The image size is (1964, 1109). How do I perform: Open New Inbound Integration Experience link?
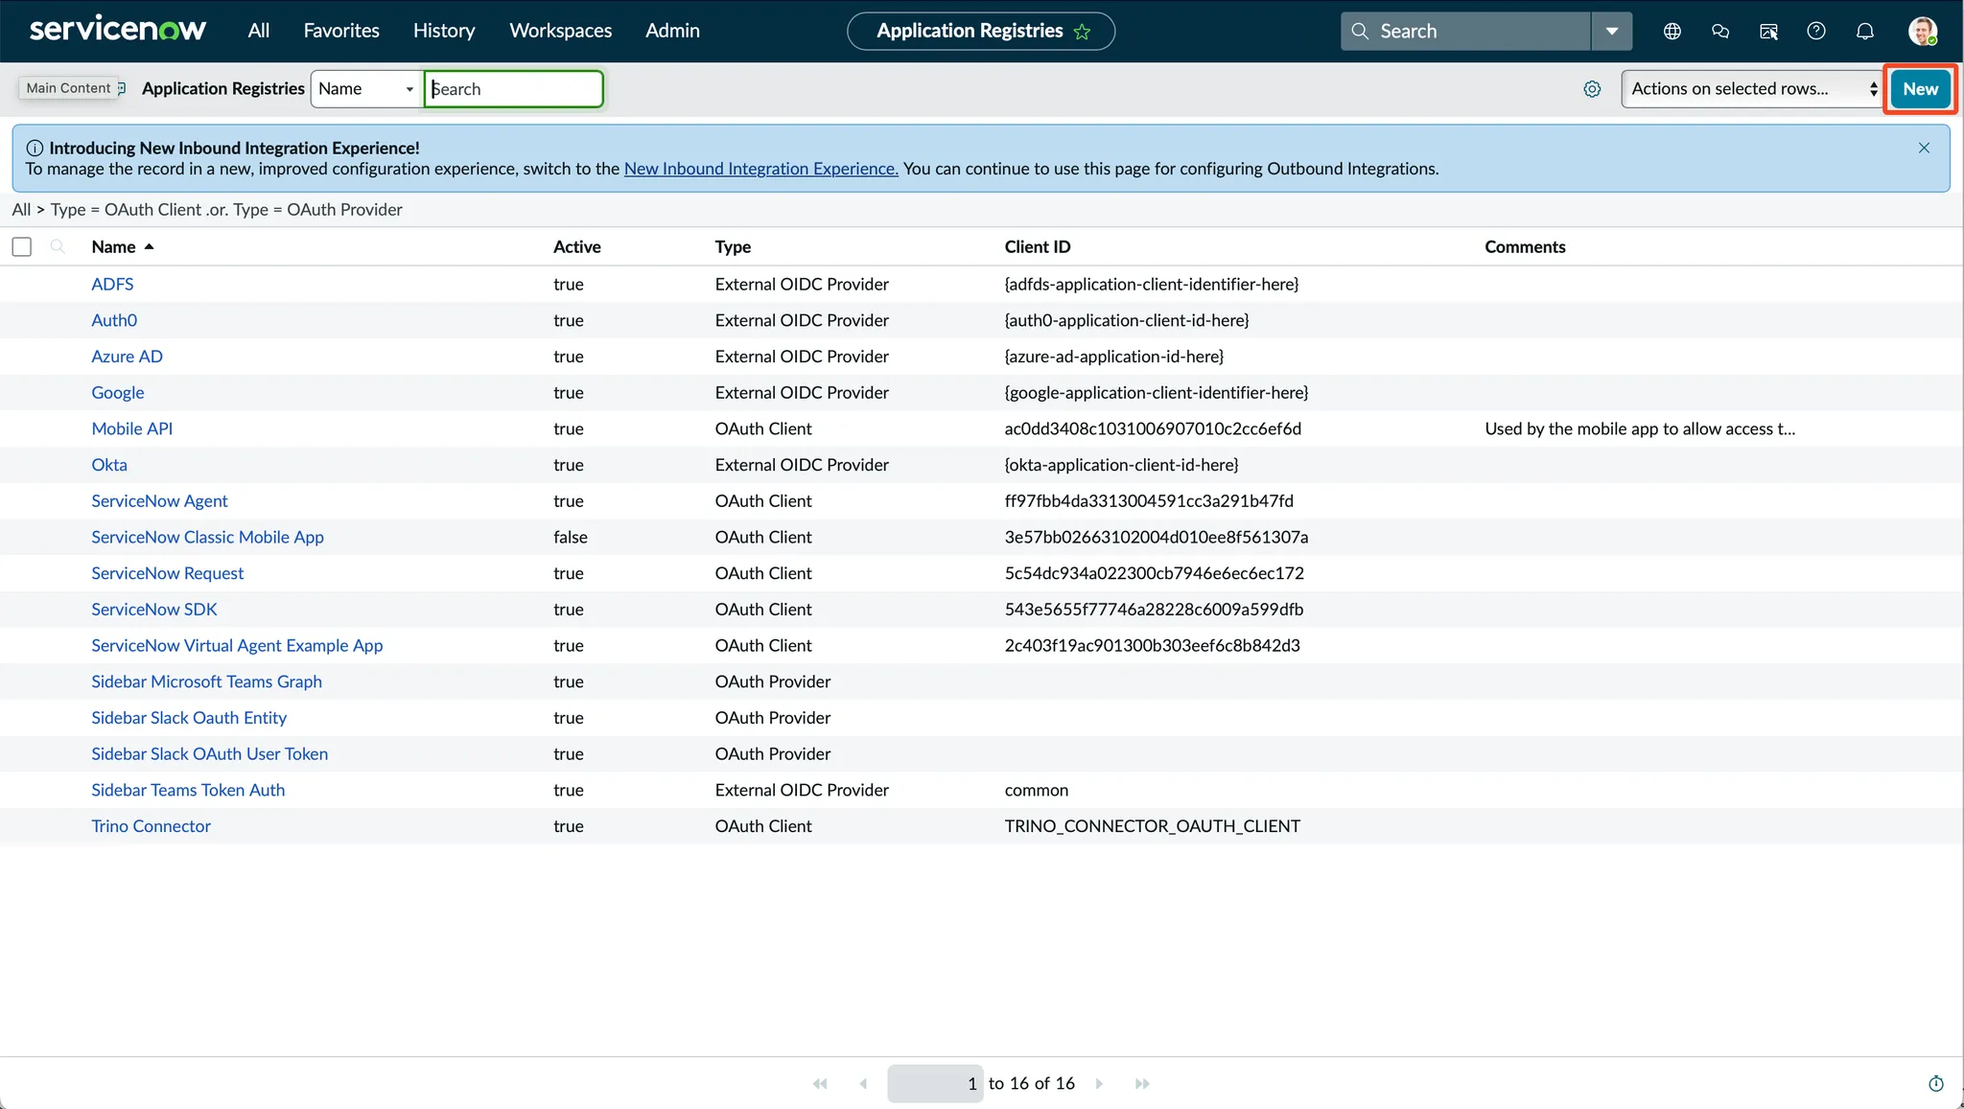tap(760, 169)
